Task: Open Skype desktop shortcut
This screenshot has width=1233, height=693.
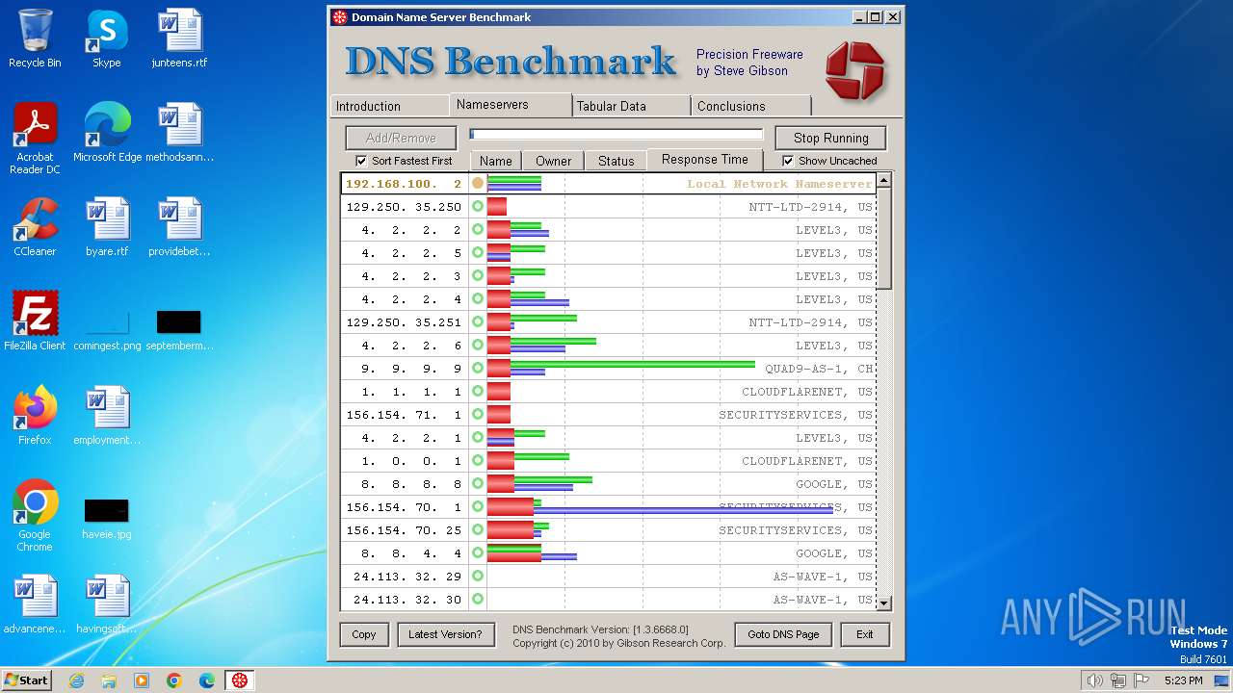Action: (106, 38)
